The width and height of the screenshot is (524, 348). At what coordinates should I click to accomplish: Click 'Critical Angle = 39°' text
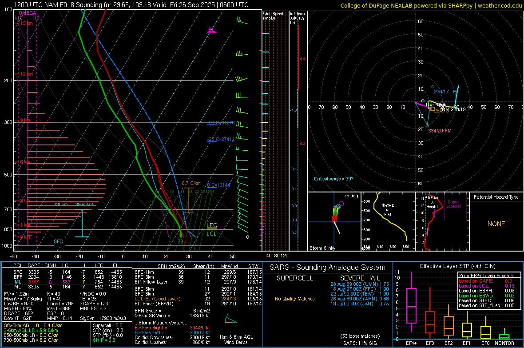point(333,179)
